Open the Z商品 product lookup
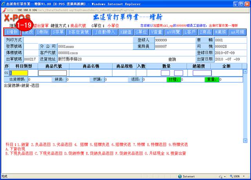The image size is (251, 180). coord(206,32)
